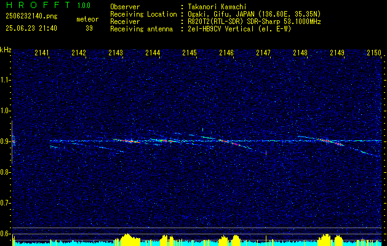
Task: Click the 0.8 frequency axis label
Action: click(x=5, y=172)
